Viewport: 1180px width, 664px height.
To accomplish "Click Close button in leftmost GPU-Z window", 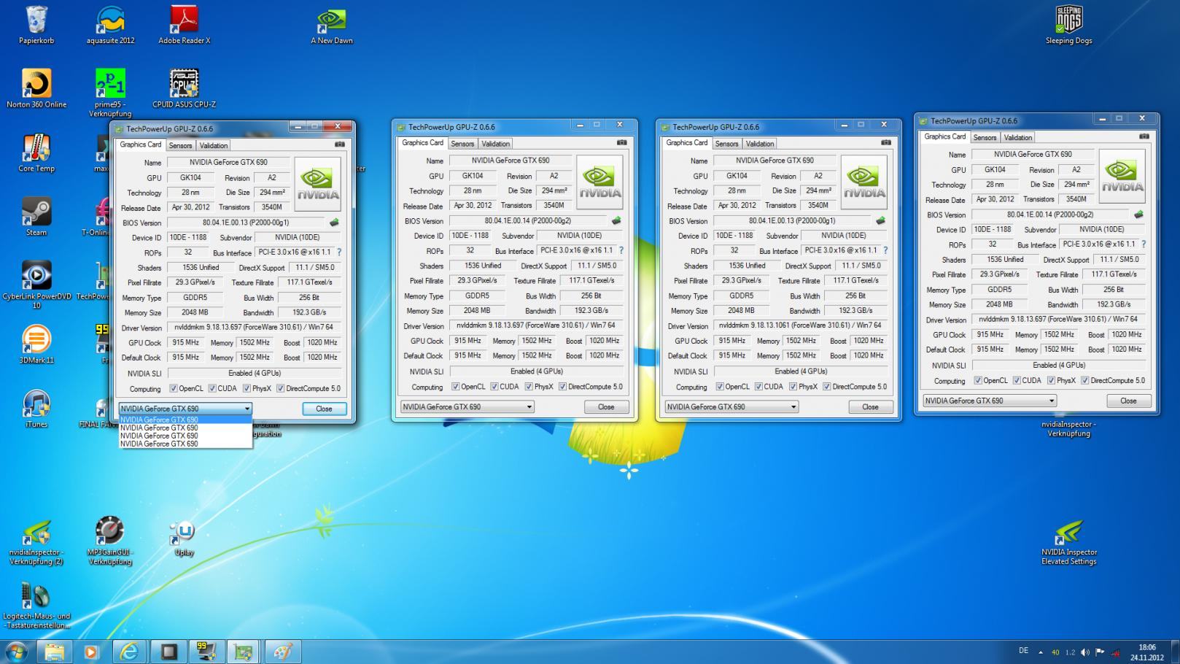I will [325, 409].
